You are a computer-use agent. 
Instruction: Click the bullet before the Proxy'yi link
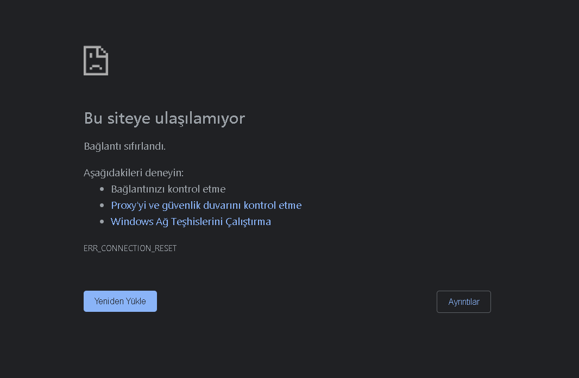pos(102,206)
